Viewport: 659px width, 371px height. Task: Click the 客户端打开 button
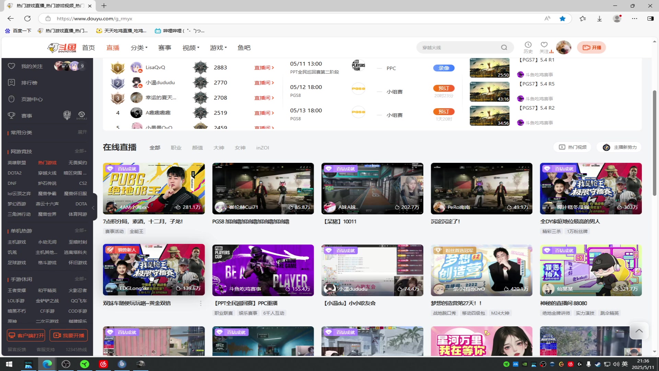click(26, 336)
